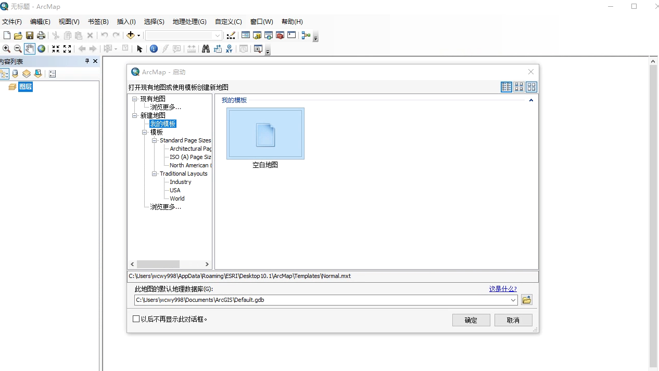
Task: Click List By Visibility icon
Action: coord(27,74)
